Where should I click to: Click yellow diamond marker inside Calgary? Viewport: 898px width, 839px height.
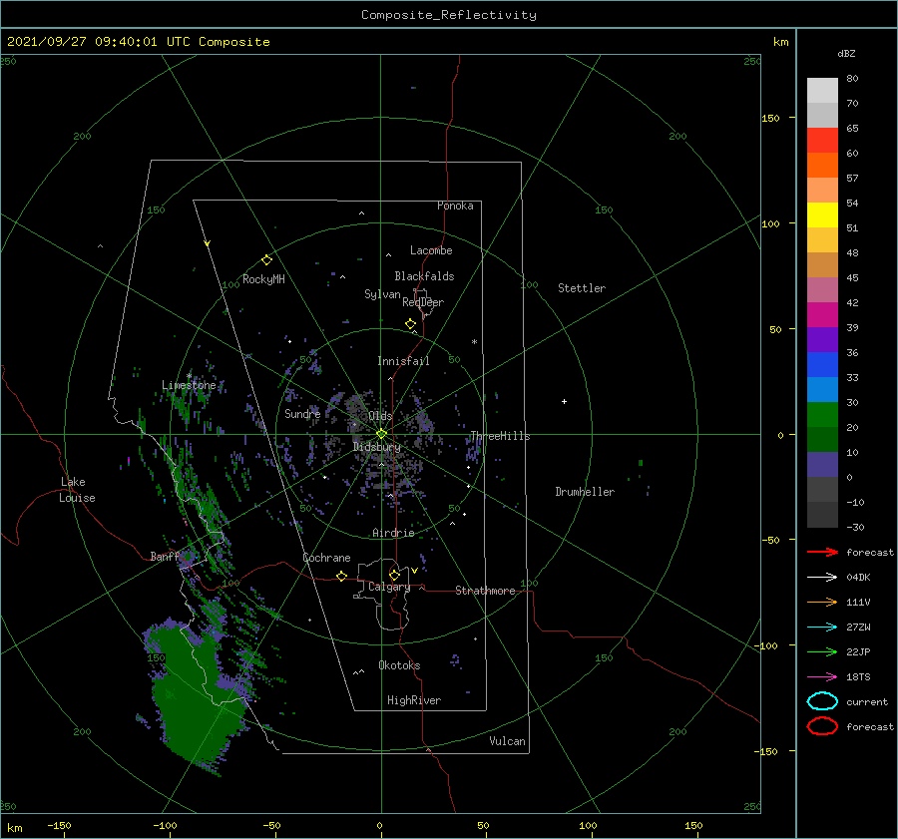coord(394,575)
